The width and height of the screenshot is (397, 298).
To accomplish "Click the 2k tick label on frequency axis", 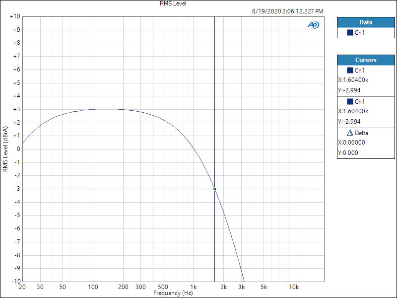I will [224, 287].
